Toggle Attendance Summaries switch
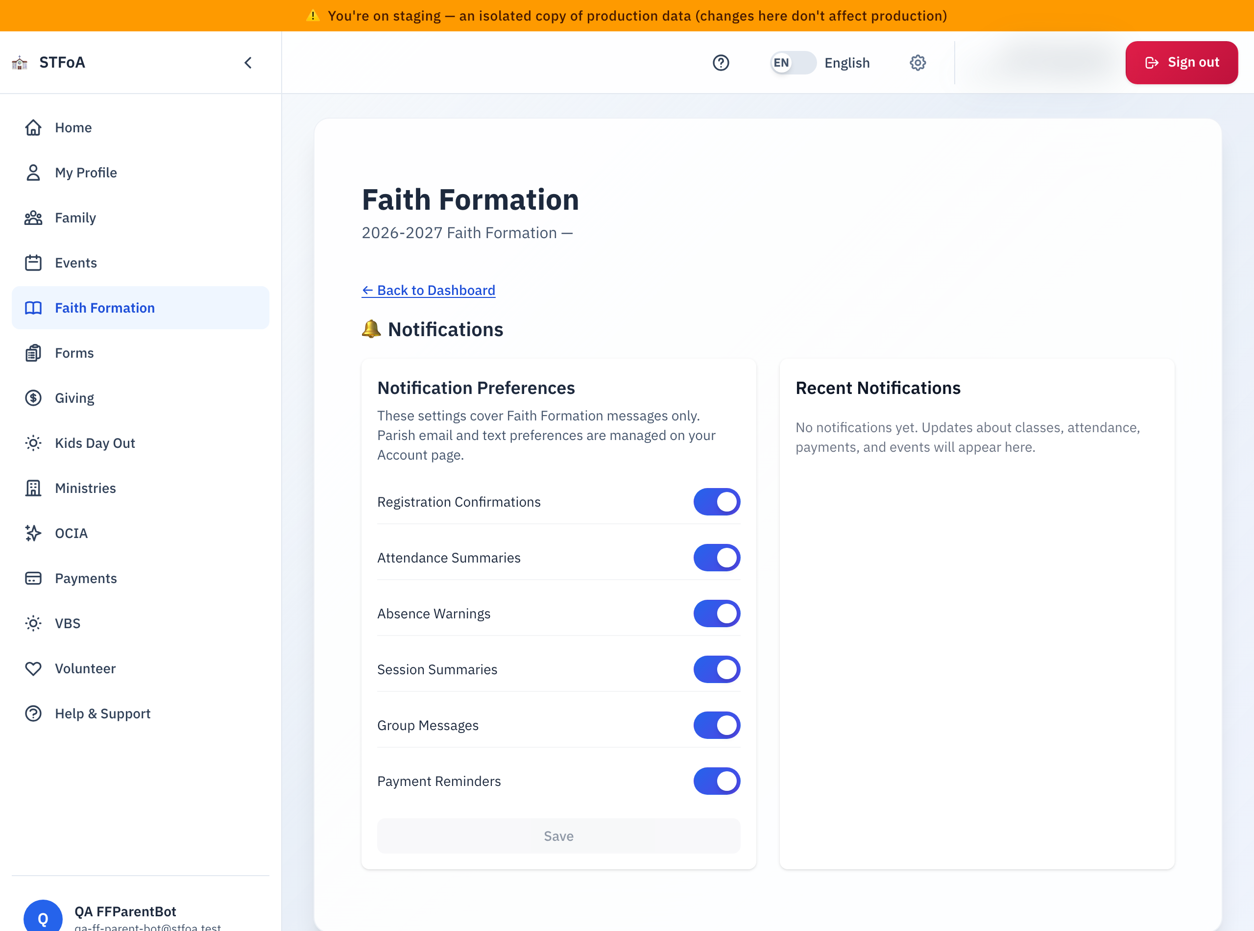1254x931 pixels. tap(717, 557)
